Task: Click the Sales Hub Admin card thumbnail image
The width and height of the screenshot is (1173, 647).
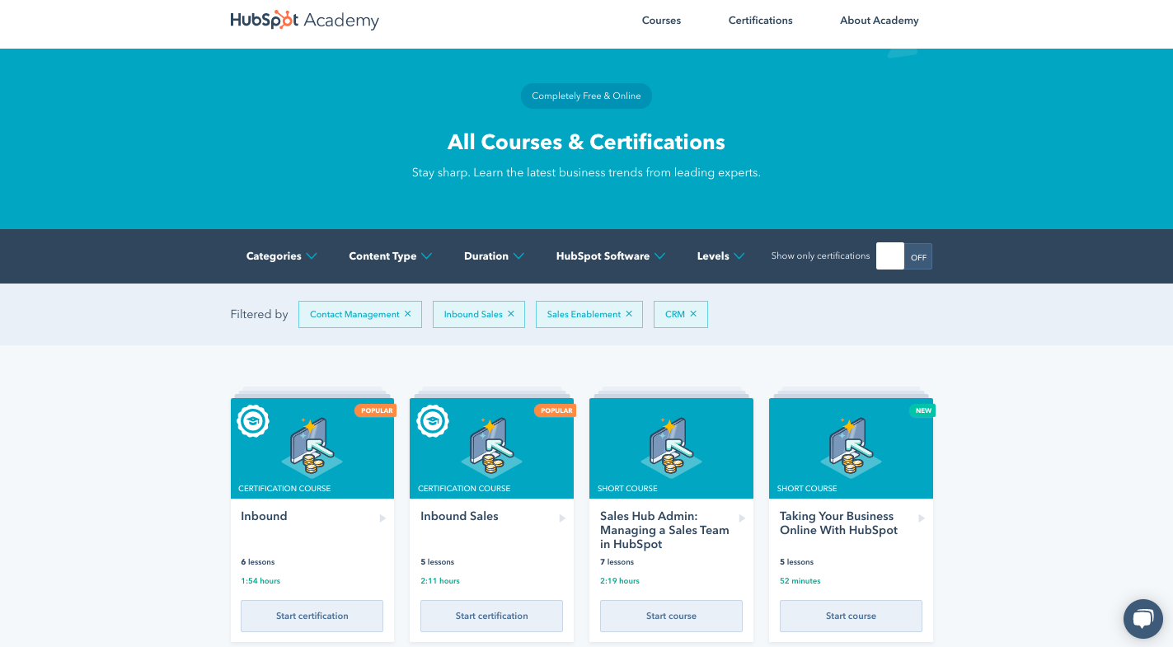Action: click(671, 448)
